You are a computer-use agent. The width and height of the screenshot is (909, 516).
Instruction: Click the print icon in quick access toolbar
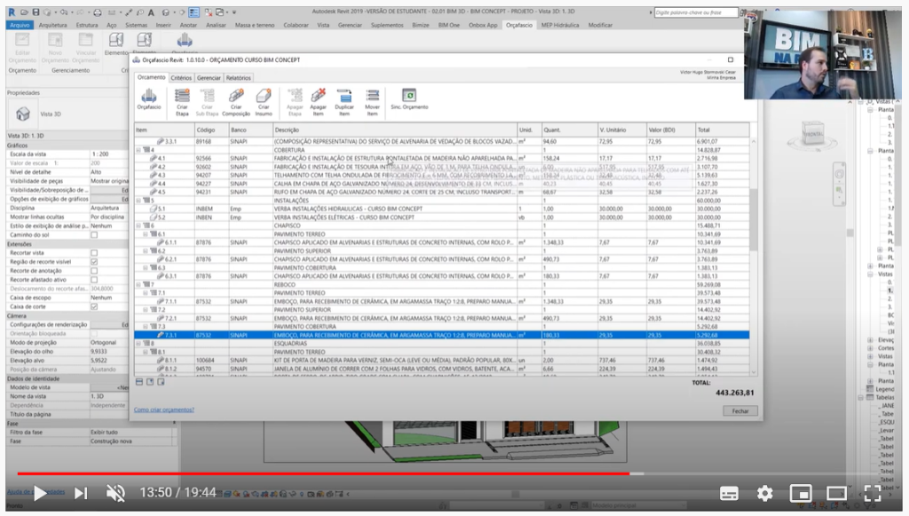[98, 12]
